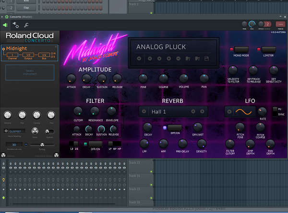Click the Tuning slider handle
288x213 pixels.
tap(42, 145)
